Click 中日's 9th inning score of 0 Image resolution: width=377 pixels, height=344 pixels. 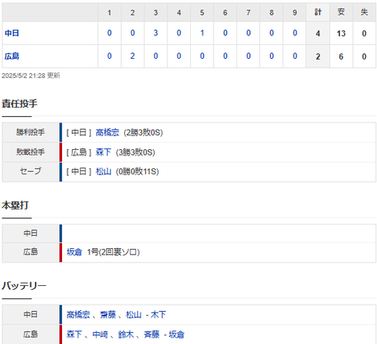[295, 33]
